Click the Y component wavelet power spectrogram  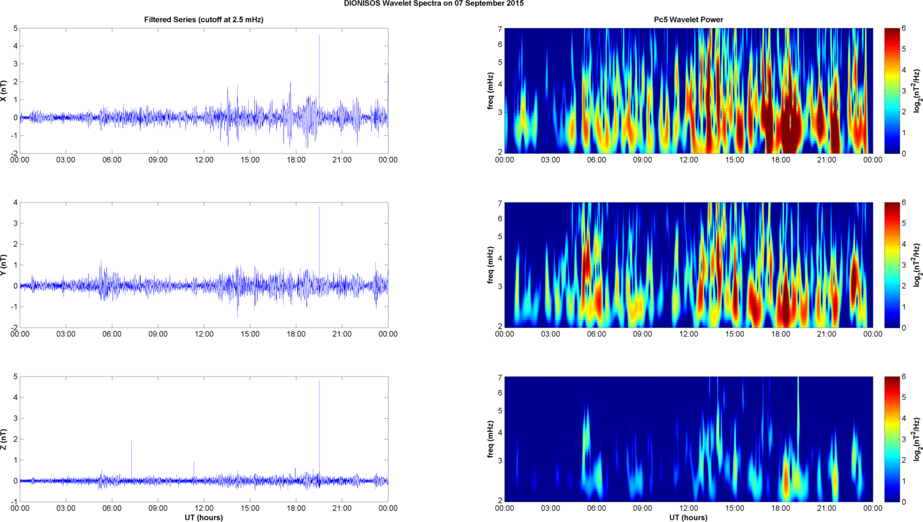688,265
